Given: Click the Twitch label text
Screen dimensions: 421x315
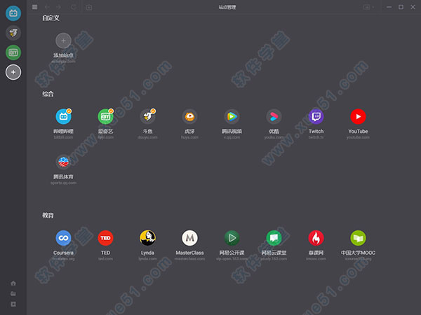Looking at the screenshot, I should (316, 132).
